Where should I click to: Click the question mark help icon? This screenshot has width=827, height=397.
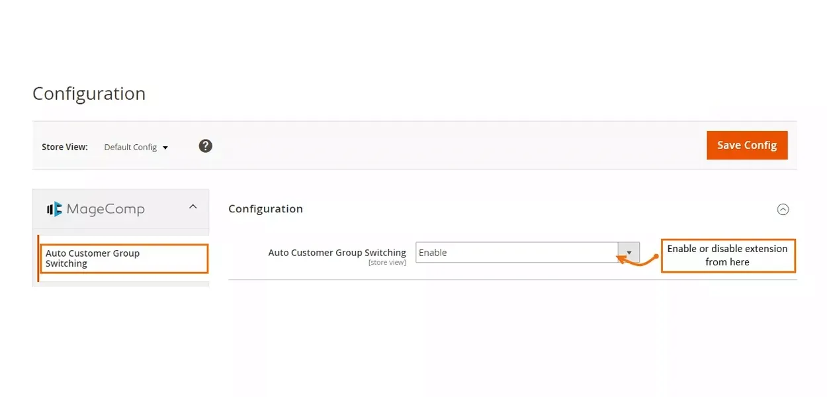coord(206,146)
